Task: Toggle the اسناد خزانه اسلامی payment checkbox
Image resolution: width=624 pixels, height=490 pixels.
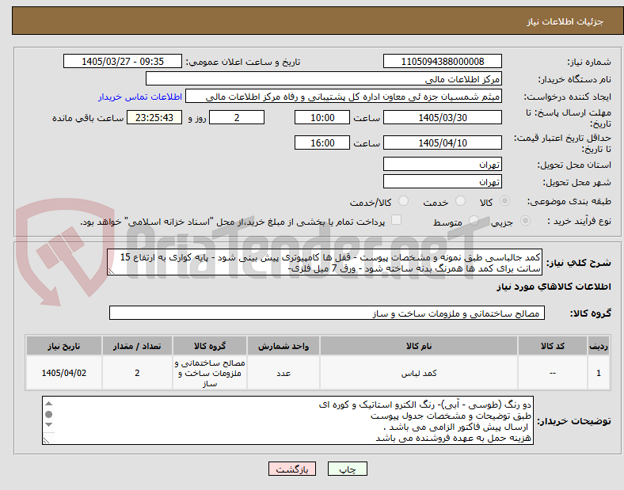Action: point(397,220)
